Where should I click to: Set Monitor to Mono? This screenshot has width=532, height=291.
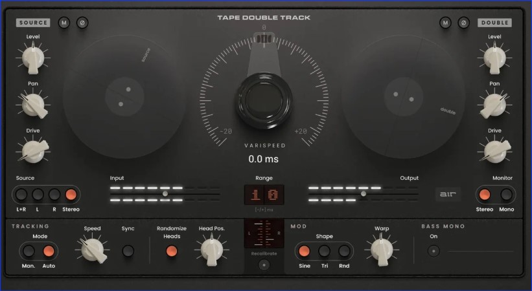point(506,195)
